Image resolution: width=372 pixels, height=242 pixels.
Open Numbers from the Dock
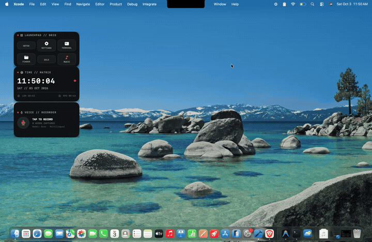(x=192, y=234)
